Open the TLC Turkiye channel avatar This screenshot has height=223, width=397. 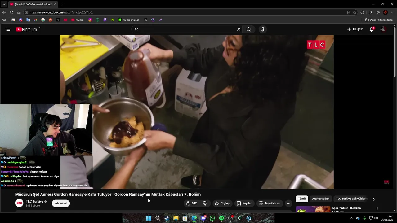[x=19, y=203]
